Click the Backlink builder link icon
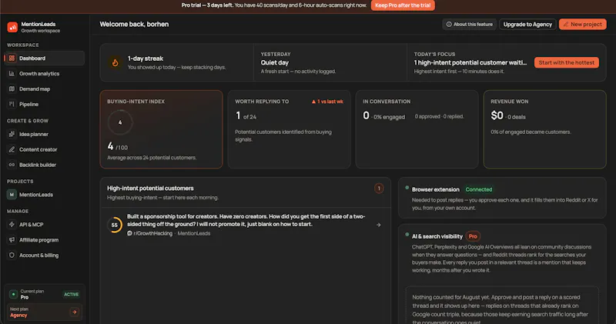 click(x=12, y=165)
